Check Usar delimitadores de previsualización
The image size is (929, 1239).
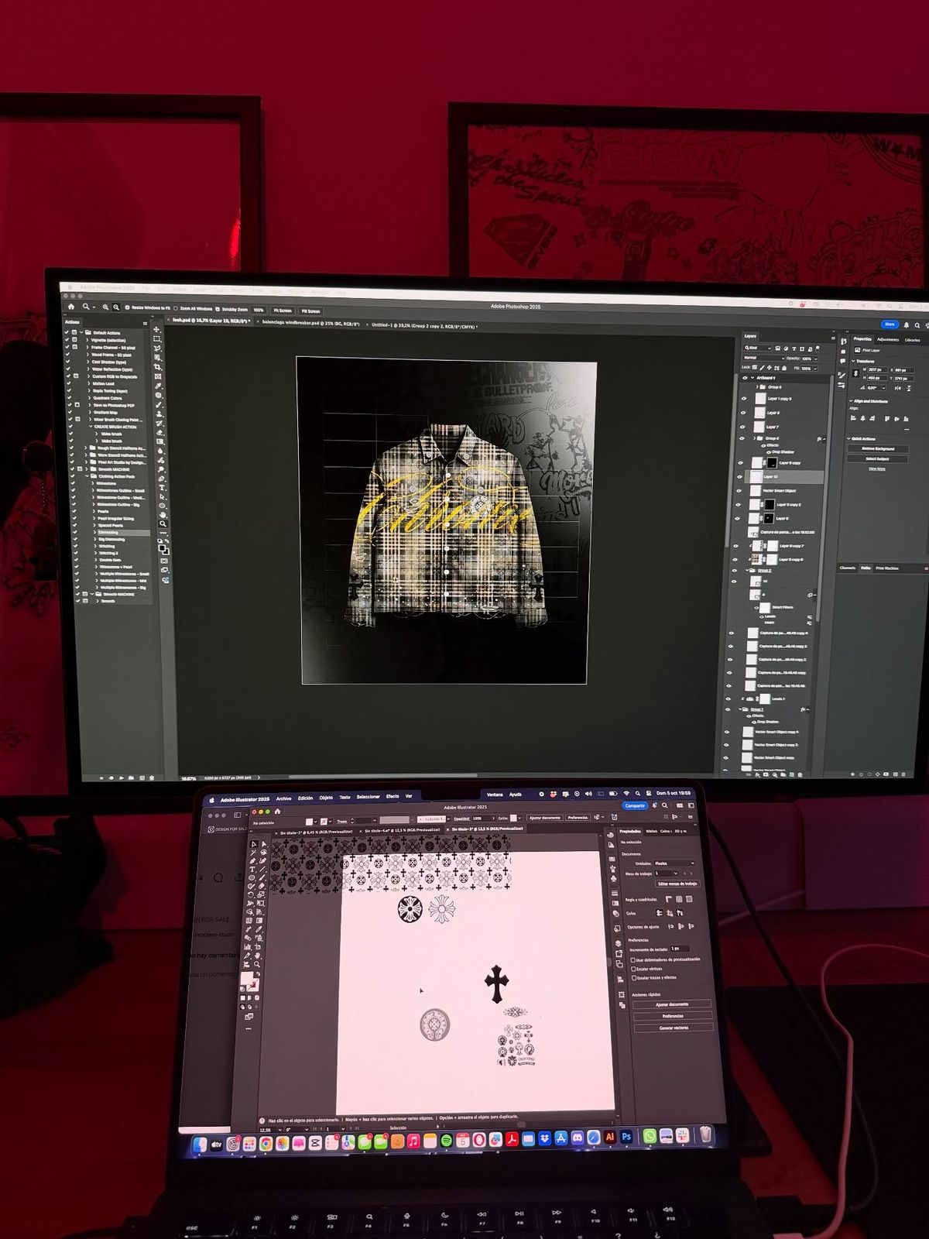click(x=632, y=960)
